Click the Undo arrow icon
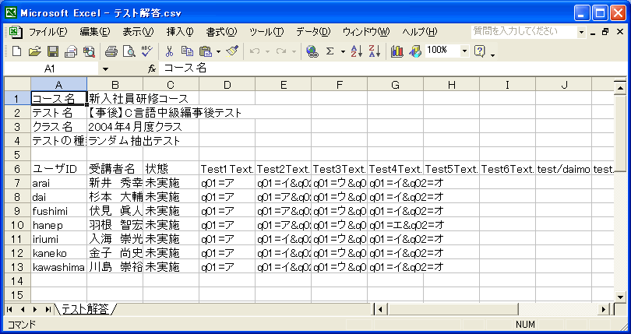Image resolution: width=631 pixels, height=334 pixels. [x=254, y=51]
